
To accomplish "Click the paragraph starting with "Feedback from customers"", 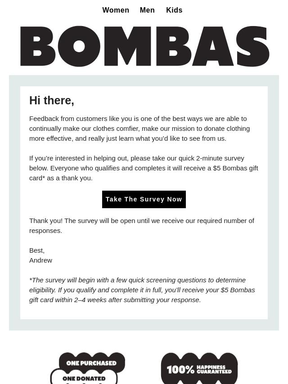I will [139, 128].
